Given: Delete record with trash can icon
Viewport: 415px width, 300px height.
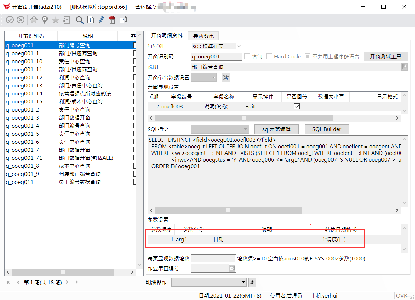Looking at the screenshot, I should (x=112, y=20).
